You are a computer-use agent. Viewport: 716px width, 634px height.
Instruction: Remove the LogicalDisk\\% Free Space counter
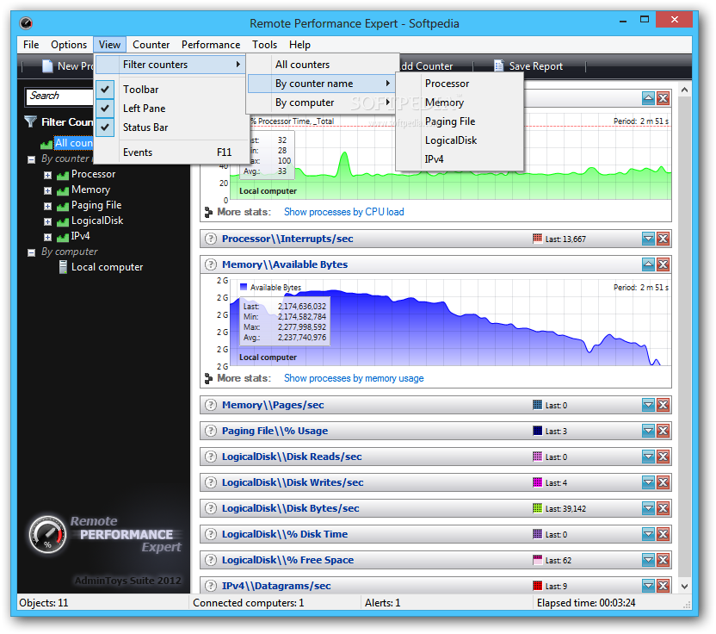coord(663,560)
